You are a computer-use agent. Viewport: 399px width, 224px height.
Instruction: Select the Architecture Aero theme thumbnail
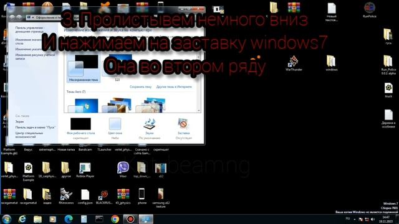pyautogui.click(x=117, y=105)
